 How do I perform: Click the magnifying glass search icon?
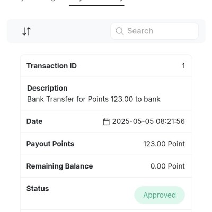click(x=119, y=31)
